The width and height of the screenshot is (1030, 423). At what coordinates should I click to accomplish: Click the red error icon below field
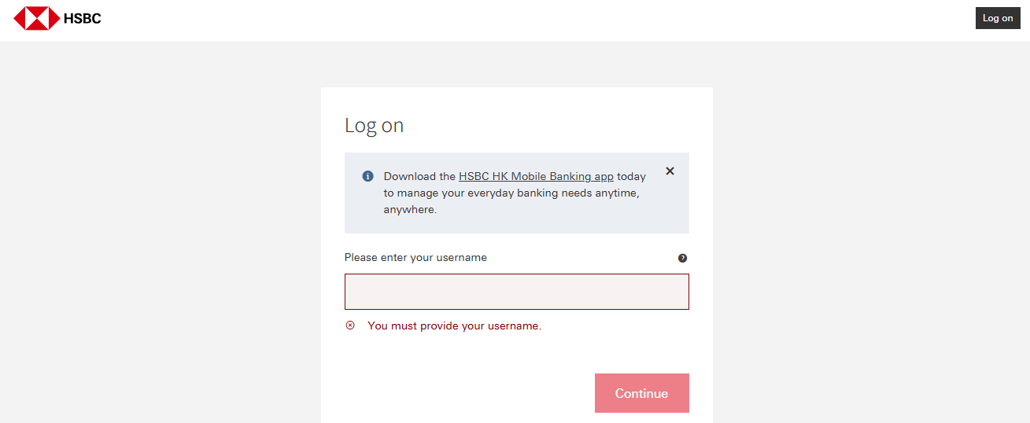point(350,326)
